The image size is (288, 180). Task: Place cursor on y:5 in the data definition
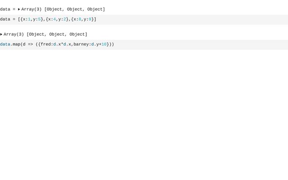point(36,19)
